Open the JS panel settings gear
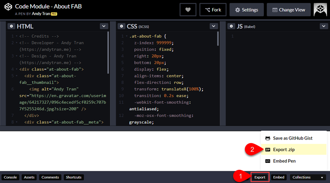 (232, 26)
